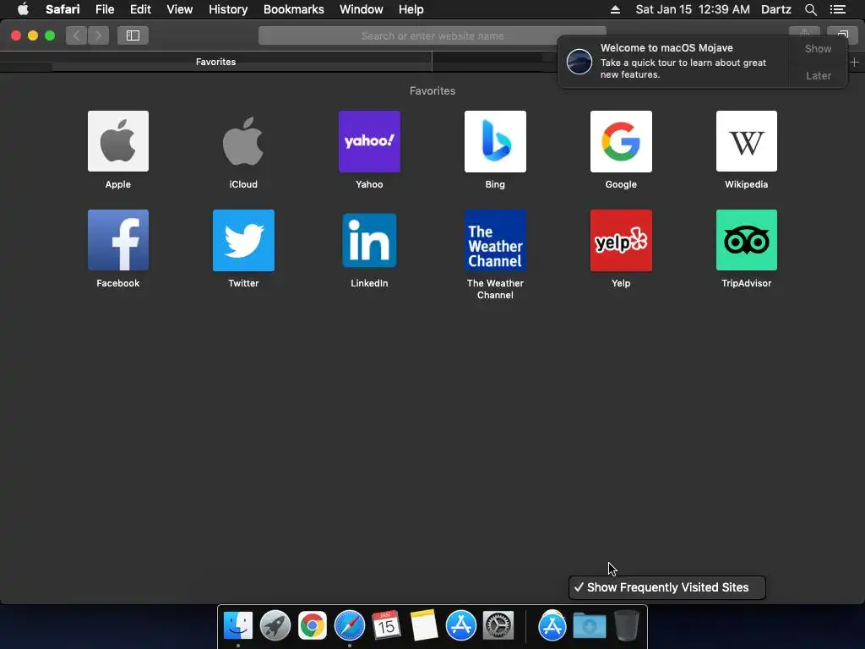Open System Preferences gear in Dock
The image size is (865, 649).
[498, 625]
